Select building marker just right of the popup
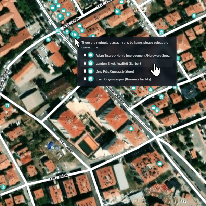The width and height of the screenshot is (206, 206). (x=178, y=58)
